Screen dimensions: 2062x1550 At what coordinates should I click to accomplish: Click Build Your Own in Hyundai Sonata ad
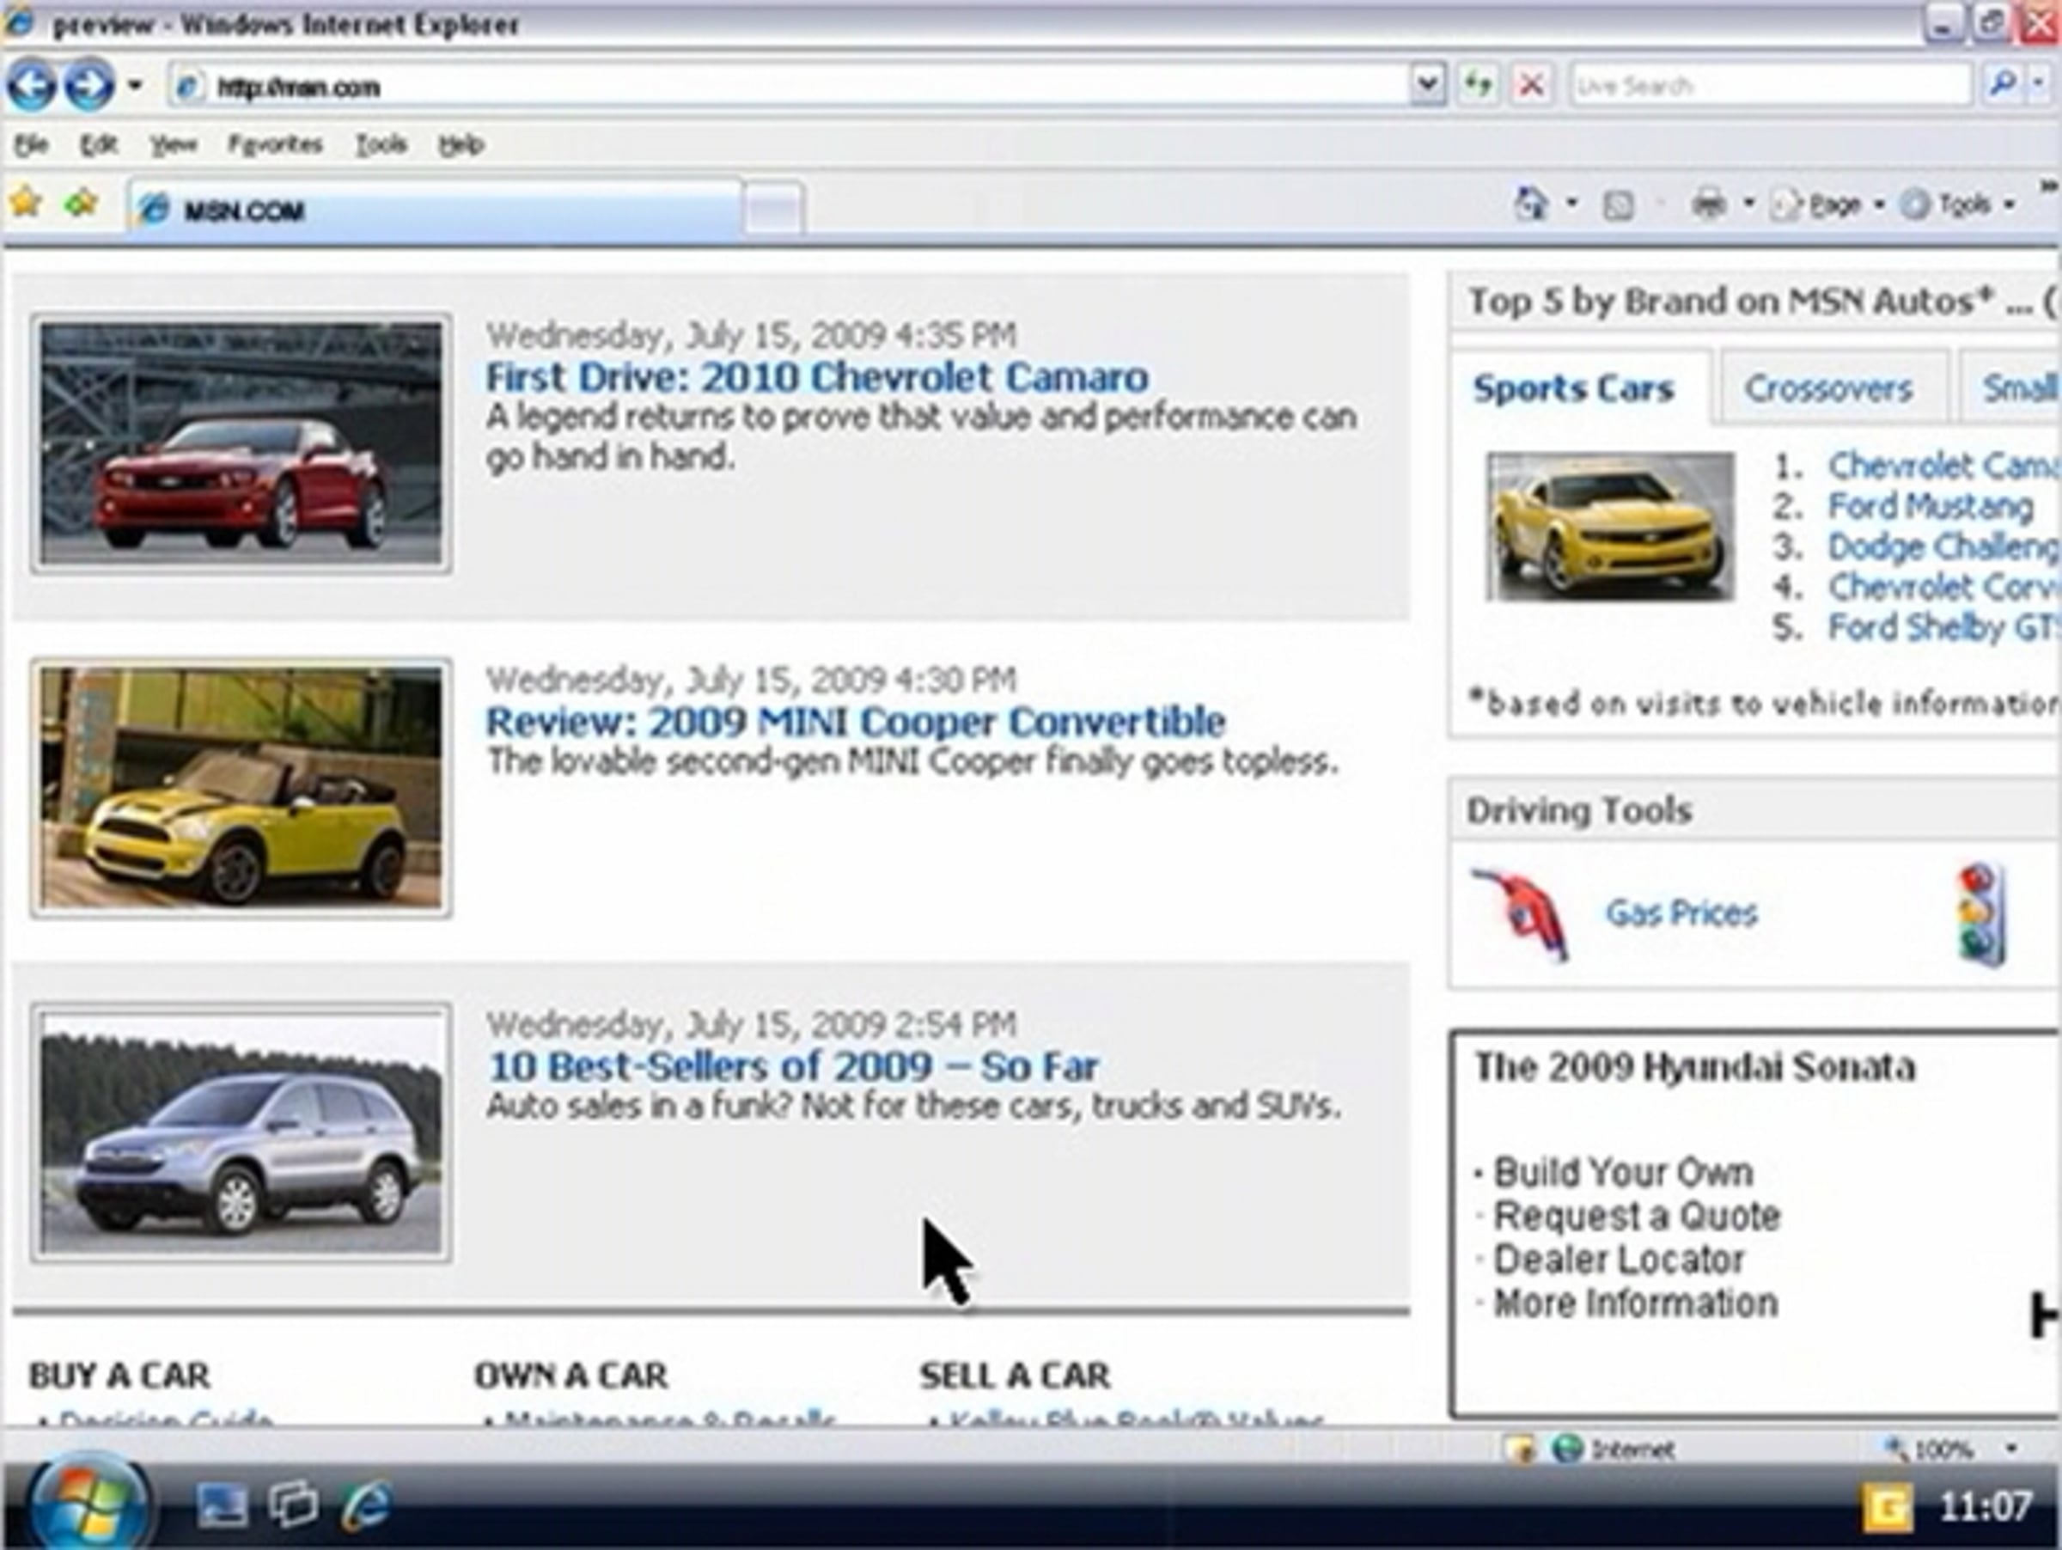(x=1622, y=1173)
